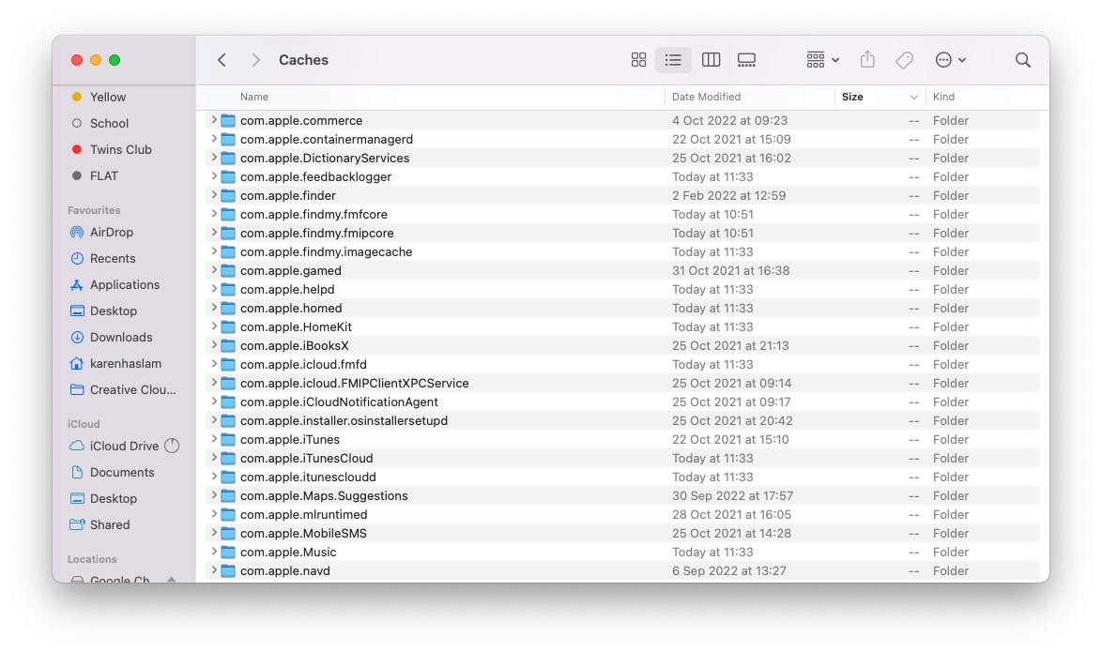Click iCloud Drive sync progress indicator
Screen dimensions: 1102x652
172,446
